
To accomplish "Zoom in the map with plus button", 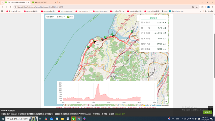I will (x=166, y=98).
